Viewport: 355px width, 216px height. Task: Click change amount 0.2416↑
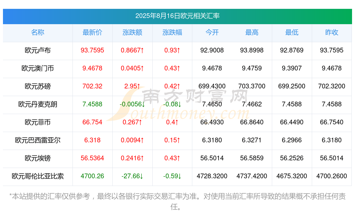coord(132,158)
